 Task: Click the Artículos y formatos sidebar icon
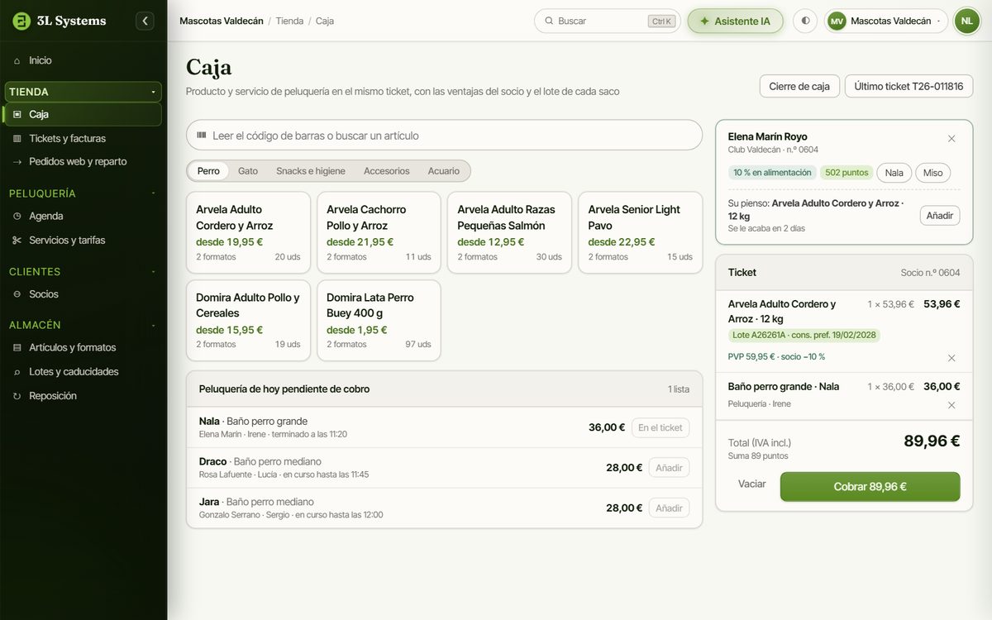[x=17, y=347]
